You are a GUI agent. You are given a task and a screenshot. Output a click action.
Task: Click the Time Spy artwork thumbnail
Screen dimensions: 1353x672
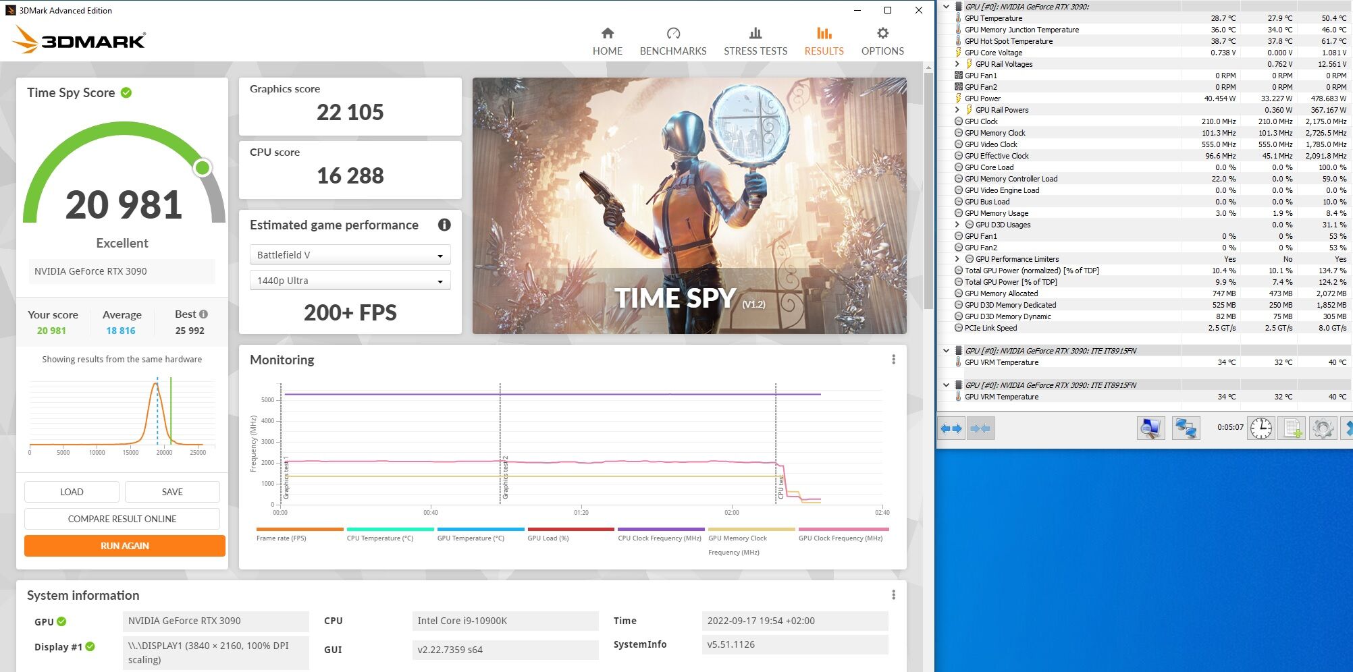[689, 206]
